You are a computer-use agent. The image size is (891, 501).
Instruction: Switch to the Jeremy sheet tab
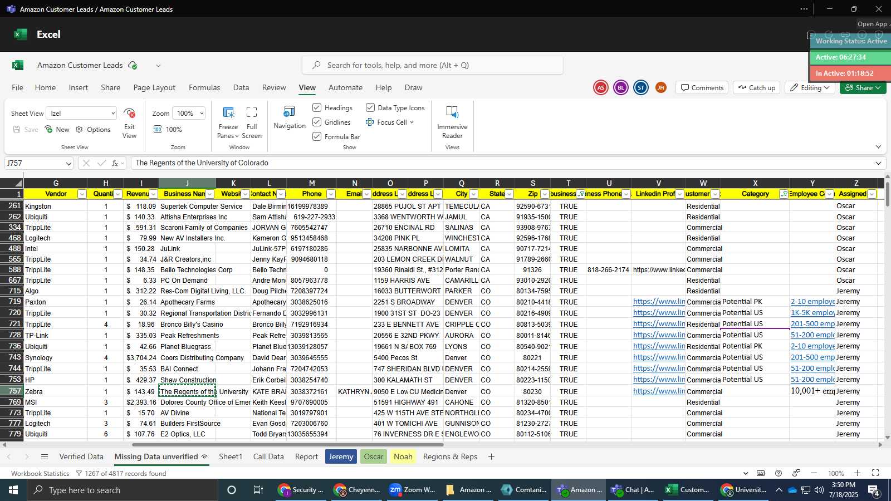(341, 456)
